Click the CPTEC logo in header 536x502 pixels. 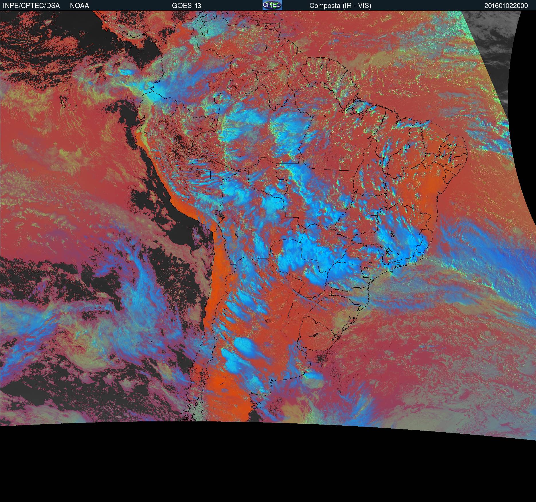point(272,5)
